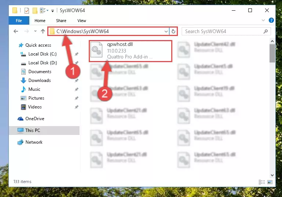Switch to large icons view layout
Screen dimensions: 282x197
[270, 182]
